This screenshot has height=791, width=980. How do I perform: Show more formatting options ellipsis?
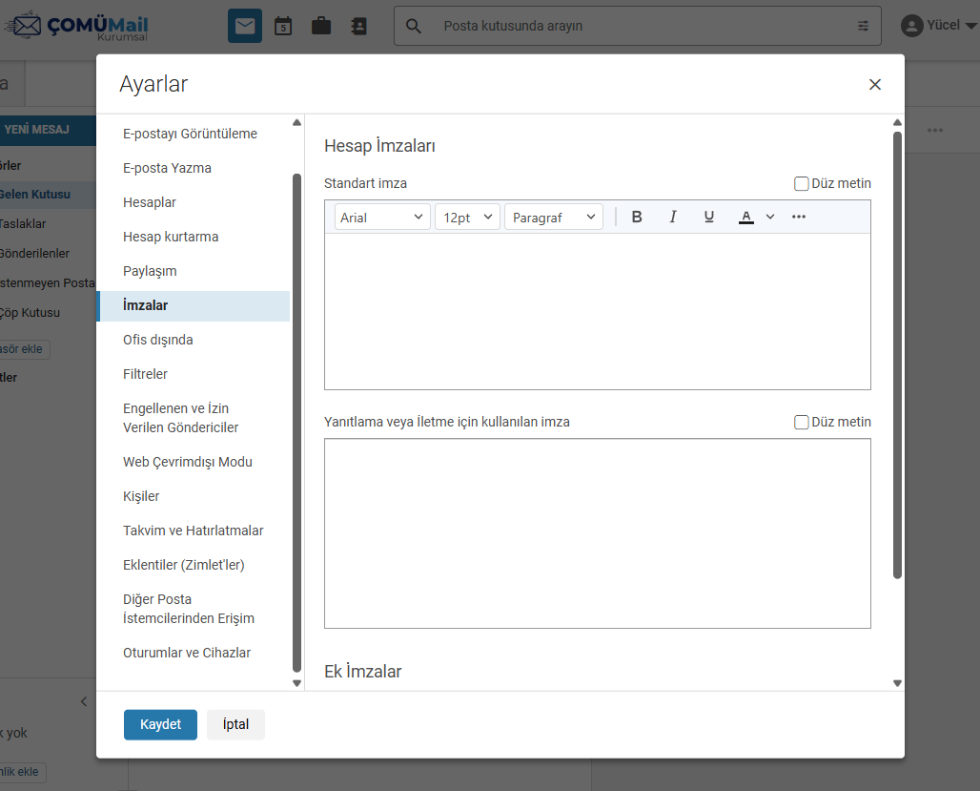point(799,217)
